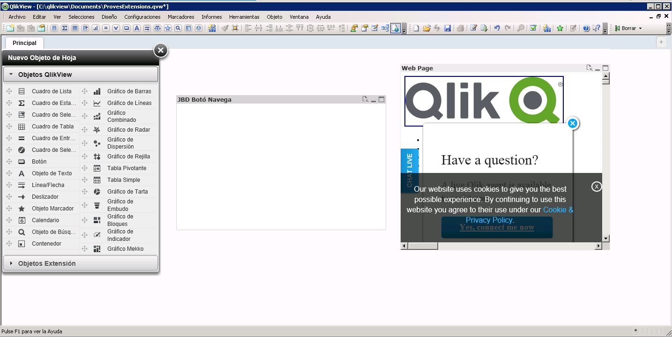Click the statistics box (sigma) toolbar icon
The height and width of the screenshot is (337, 672).
(x=65, y=28)
